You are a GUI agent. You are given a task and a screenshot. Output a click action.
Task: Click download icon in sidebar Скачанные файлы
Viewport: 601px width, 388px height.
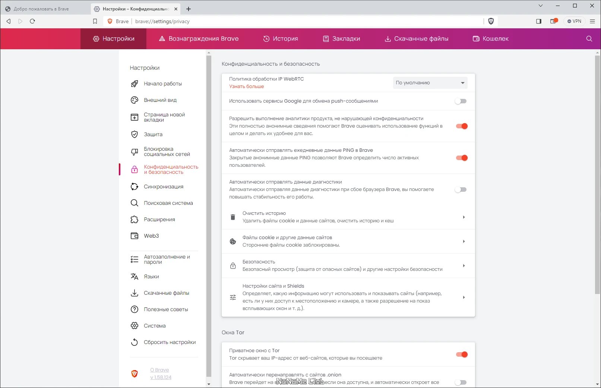click(135, 293)
